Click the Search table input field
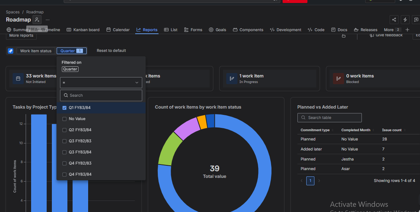The width and height of the screenshot is (420, 212). coord(330,118)
